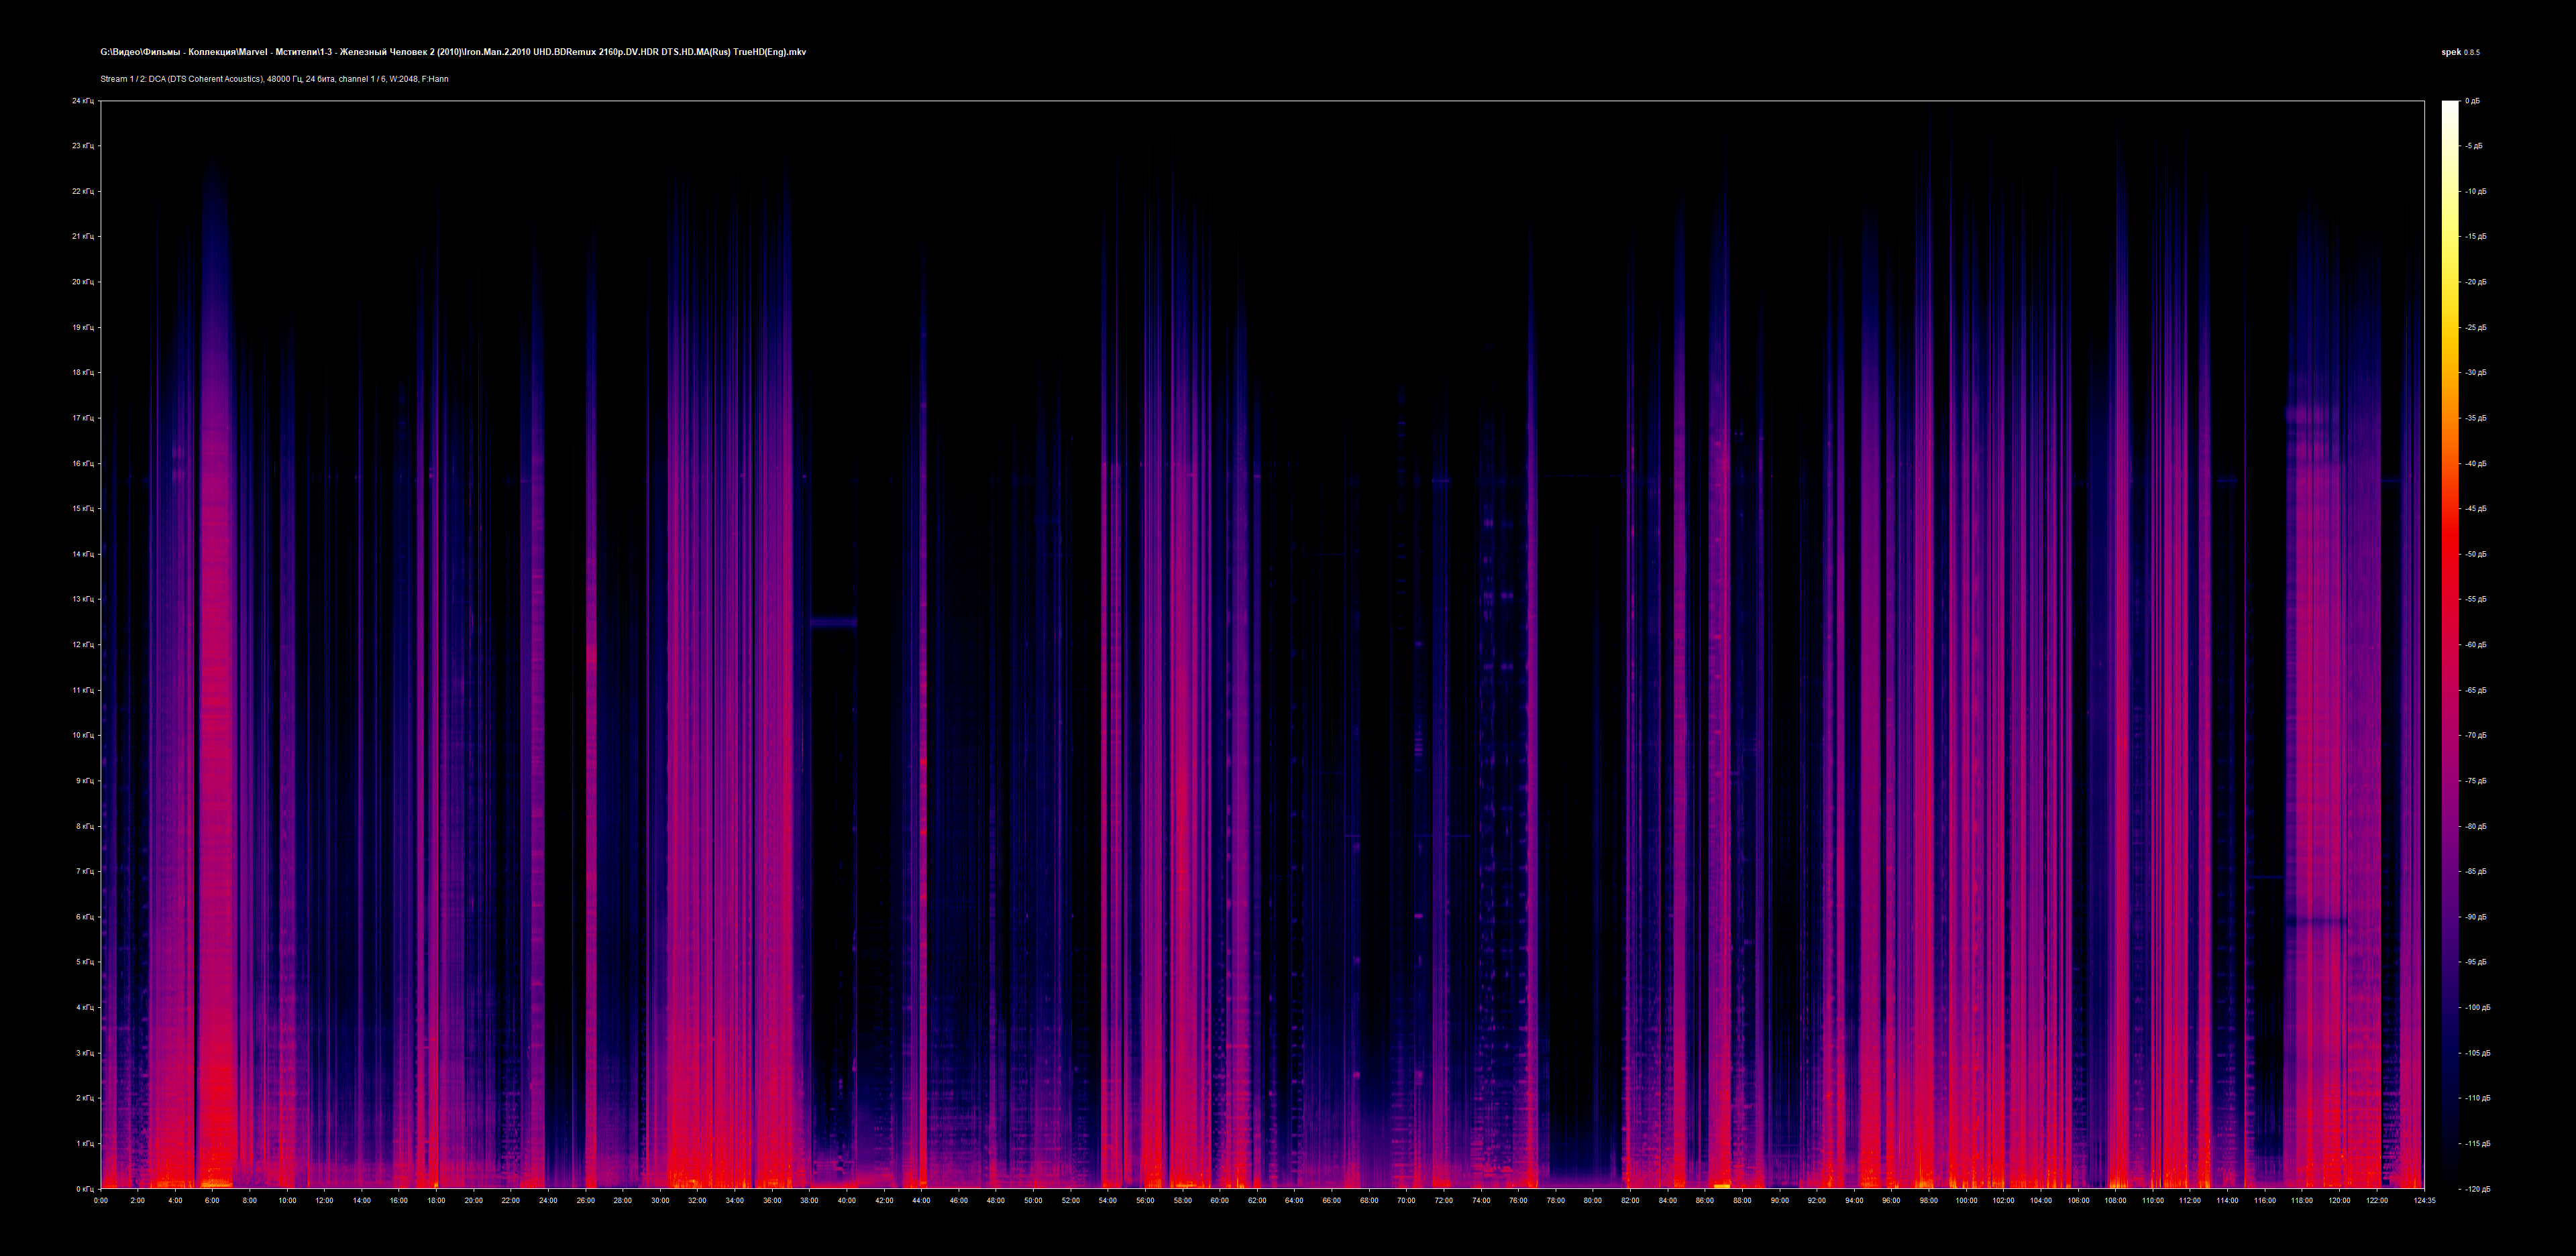Click the 24 кГц frequency axis label

coord(83,101)
